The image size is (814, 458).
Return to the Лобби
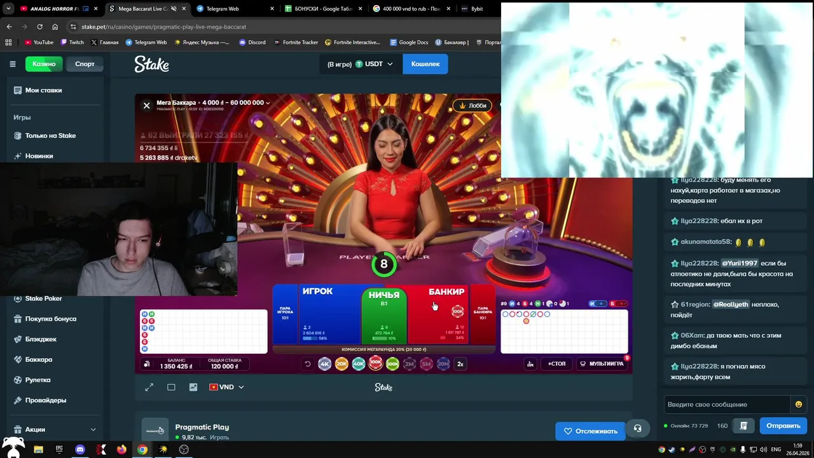[472, 106]
